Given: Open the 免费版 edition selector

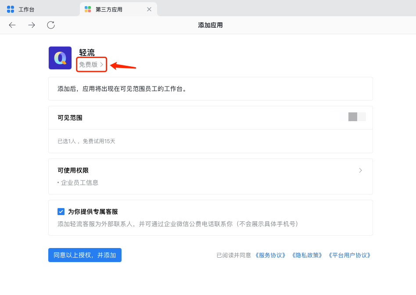Looking at the screenshot, I should 91,65.
